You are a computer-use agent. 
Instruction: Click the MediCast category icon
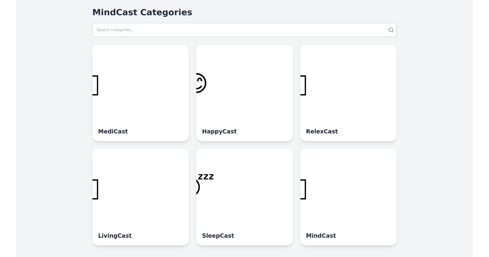(x=95, y=85)
